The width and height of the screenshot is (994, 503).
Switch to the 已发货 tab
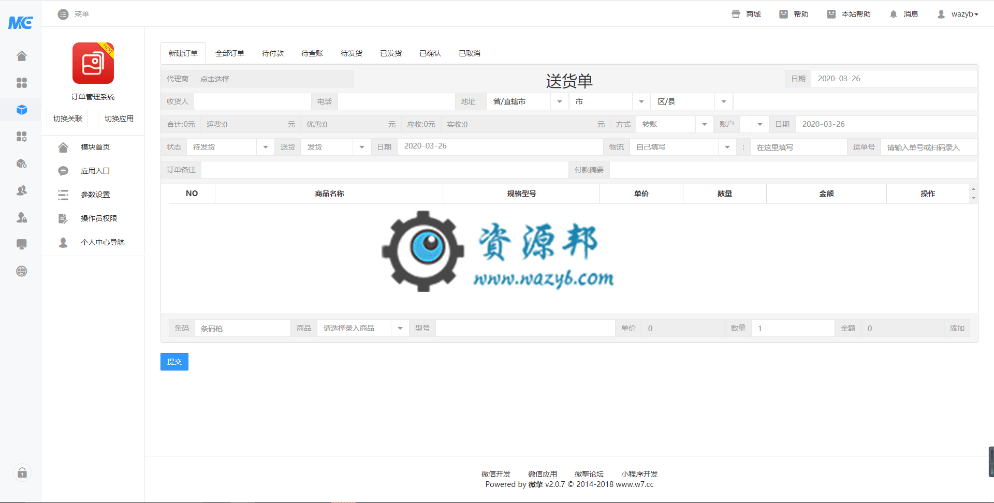[391, 53]
